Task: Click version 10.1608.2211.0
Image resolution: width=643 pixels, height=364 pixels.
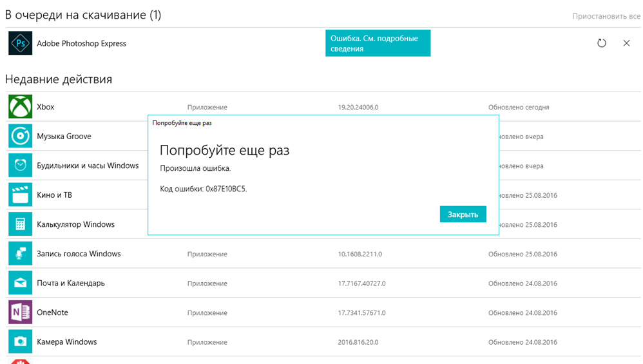Action: 360,254
